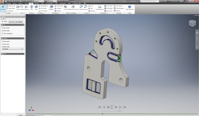199x116 pixels.
Task: Click the Simulate toolpath icon
Action: [x=3, y=8]
